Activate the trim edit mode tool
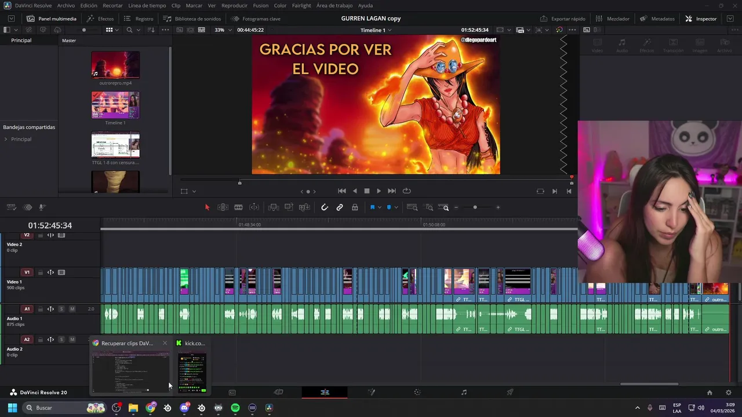 (223, 207)
